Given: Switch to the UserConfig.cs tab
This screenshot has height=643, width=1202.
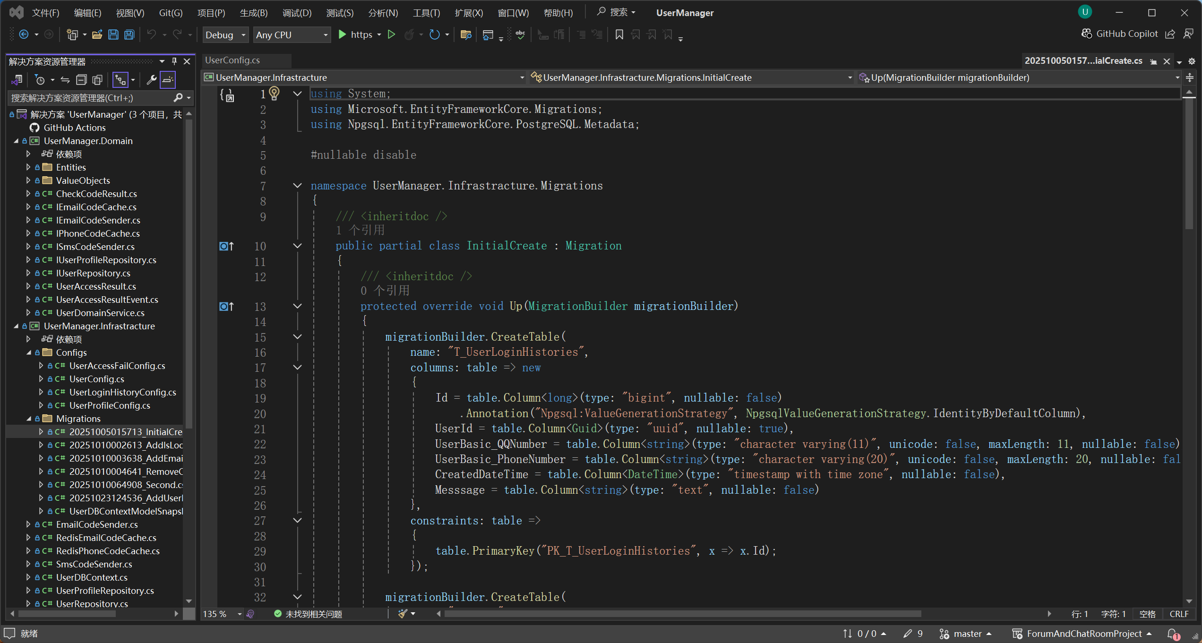Looking at the screenshot, I should [232, 60].
